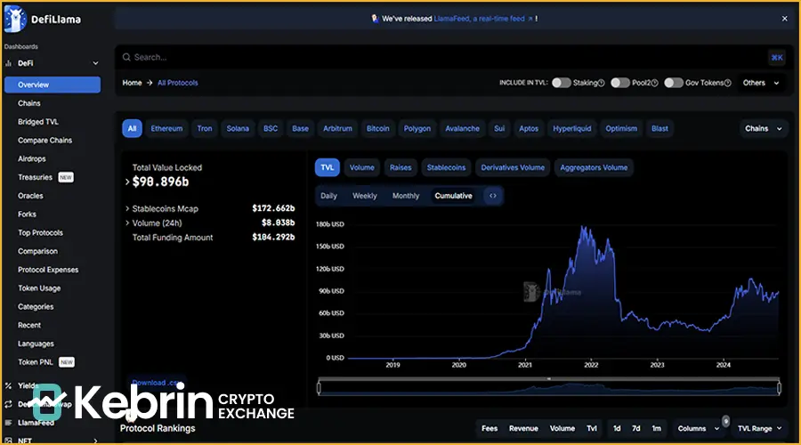Go to Home breadcrumb
Image resolution: width=801 pixels, height=445 pixels.
point(132,83)
